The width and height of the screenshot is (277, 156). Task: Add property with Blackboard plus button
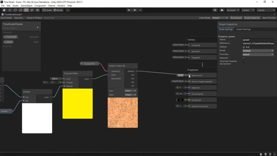coord(38,27)
